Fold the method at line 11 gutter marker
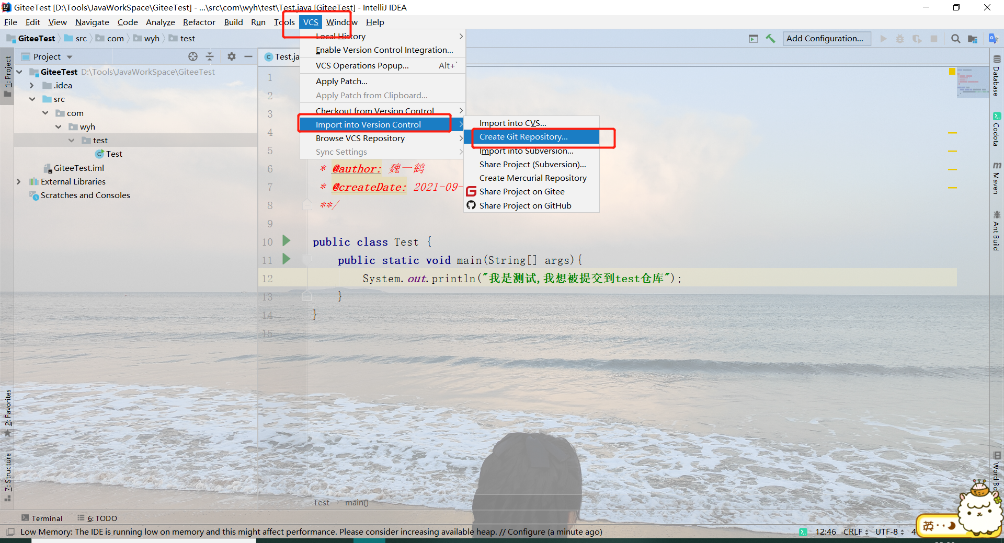This screenshot has width=1004, height=543. click(x=307, y=259)
